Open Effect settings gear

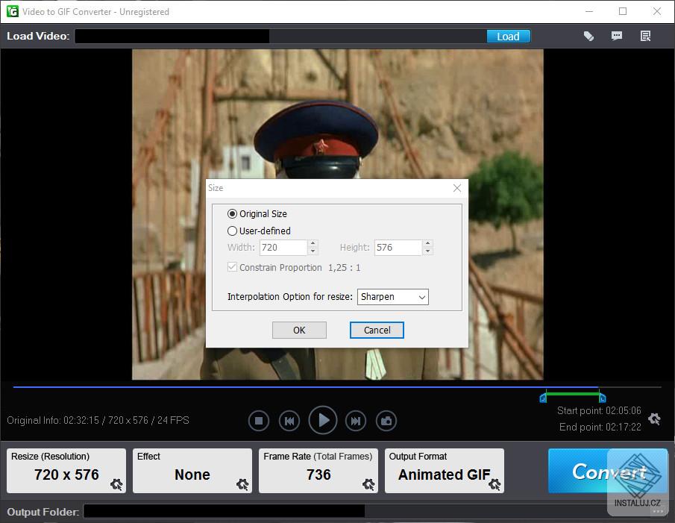click(242, 485)
